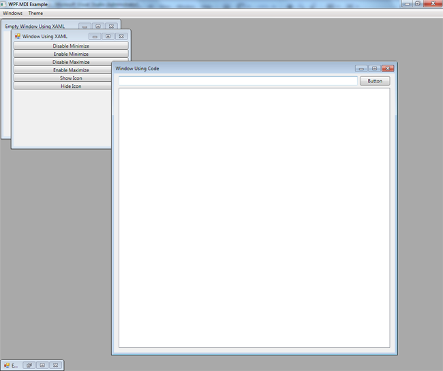
Task: Click the WPF.MDI Example application icon
Action: [3, 4]
